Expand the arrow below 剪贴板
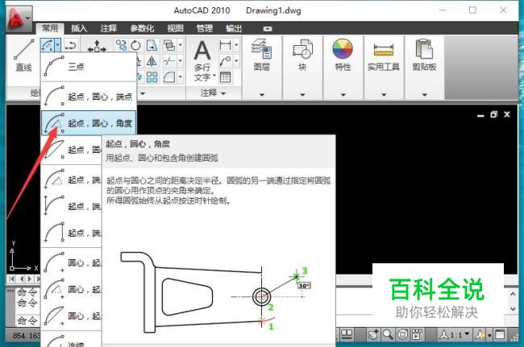Image resolution: width=524 pixels, height=347 pixels. (424, 95)
